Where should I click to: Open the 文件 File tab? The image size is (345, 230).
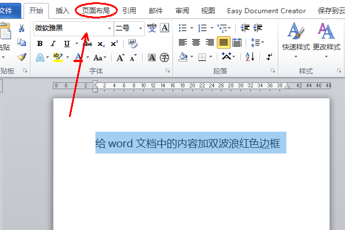10,10
